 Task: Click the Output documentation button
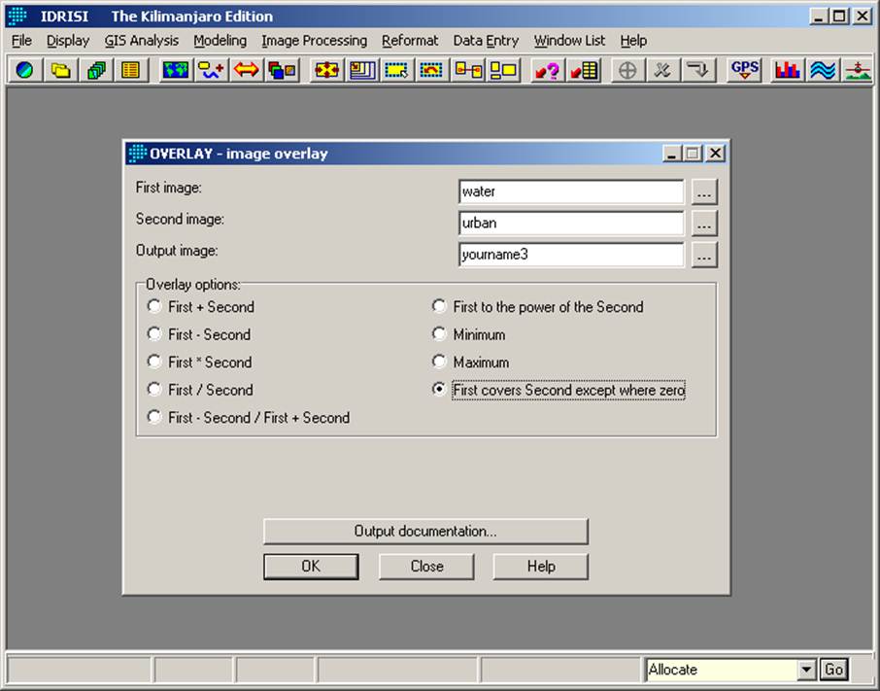(x=425, y=531)
